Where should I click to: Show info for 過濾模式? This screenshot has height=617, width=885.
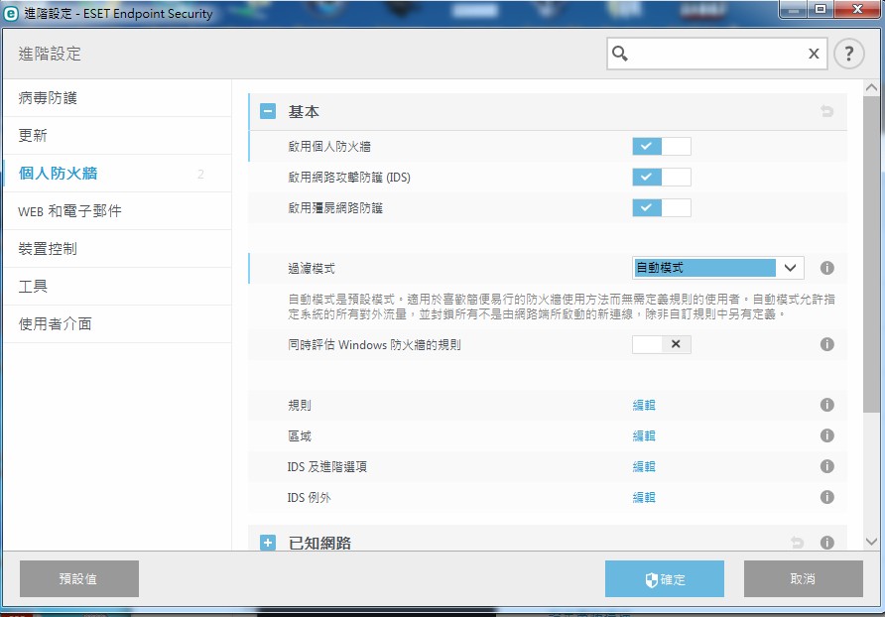[x=826, y=268]
